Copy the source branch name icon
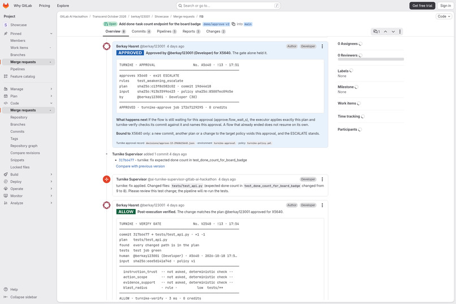 point(234,24)
